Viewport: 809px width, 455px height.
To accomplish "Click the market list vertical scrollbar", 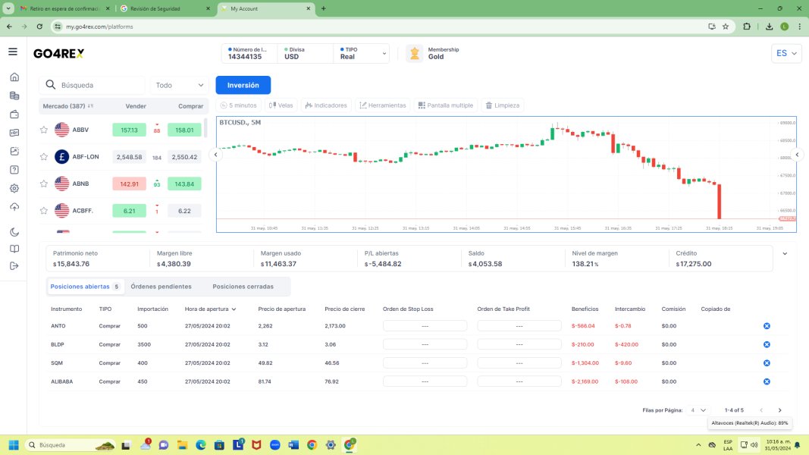I will (x=205, y=129).
